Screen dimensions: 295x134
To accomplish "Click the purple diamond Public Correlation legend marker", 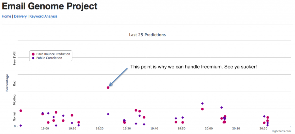I will pos(33,58).
